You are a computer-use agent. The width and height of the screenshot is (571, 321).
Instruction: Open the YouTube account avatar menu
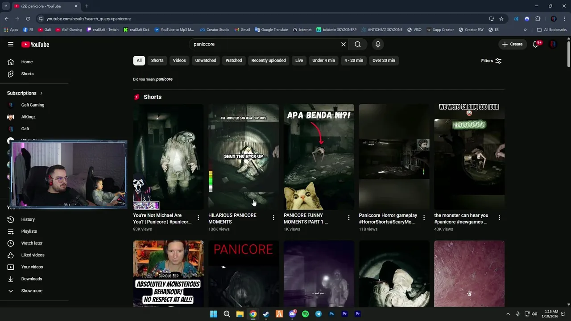click(x=553, y=44)
